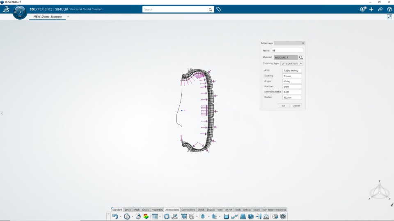Switch to the Connections tab
Screen dimensions: 394x221
(x=188, y=210)
